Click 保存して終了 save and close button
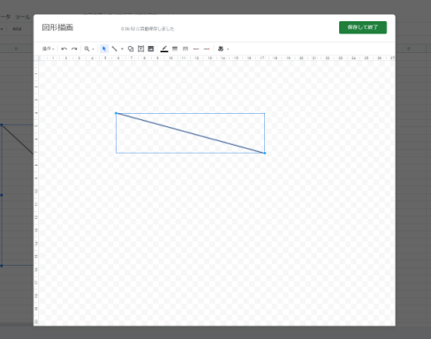The width and height of the screenshot is (431, 339). [363, 27]
